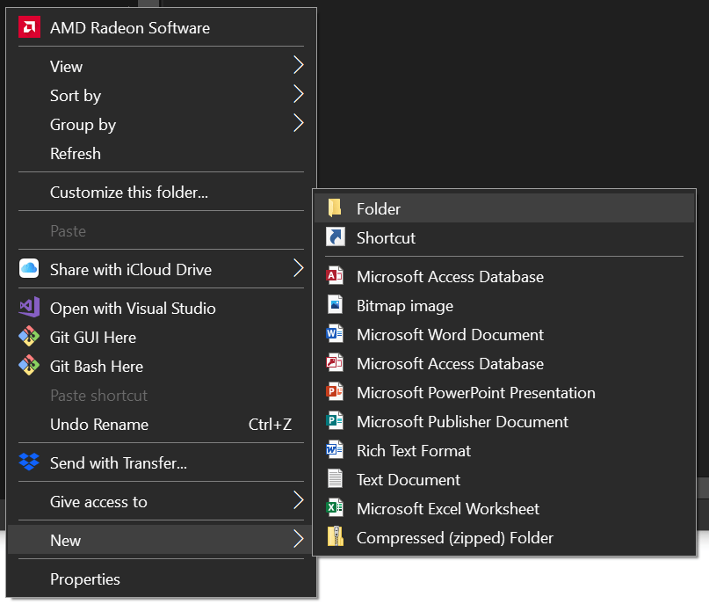The height and width of the screenshot is (604, 709).
Task: Expand the View submenu arrow
Action: [x=298, y=65]
